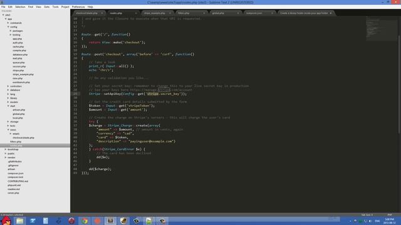The image size is (401, 225).
Task: Close the composer.json tab
Action: tap(272, 13)
